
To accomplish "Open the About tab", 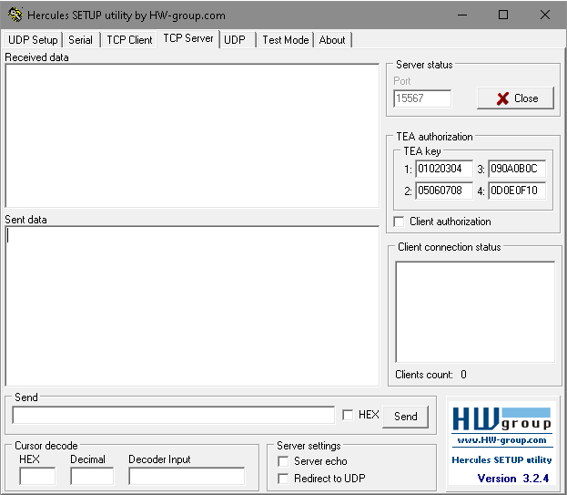I will click(x=332, y=40).
